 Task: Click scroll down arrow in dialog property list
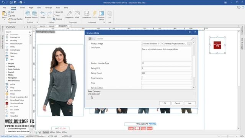(194, 88)
